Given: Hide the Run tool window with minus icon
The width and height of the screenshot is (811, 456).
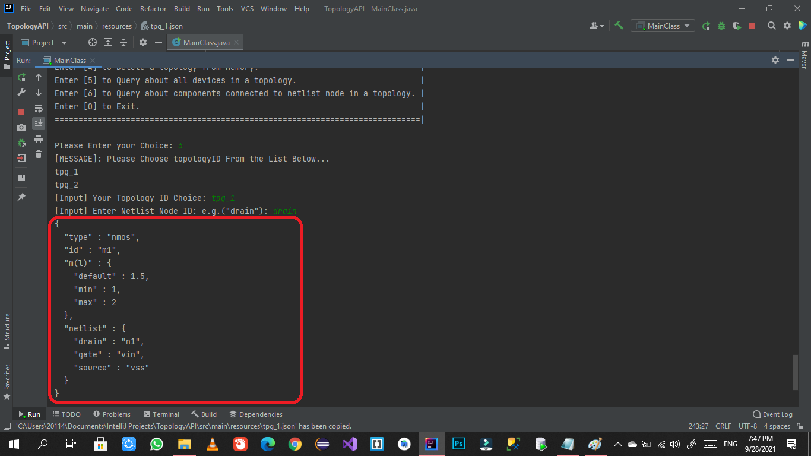Looking at the screenshot, I should tap(791, 61).
